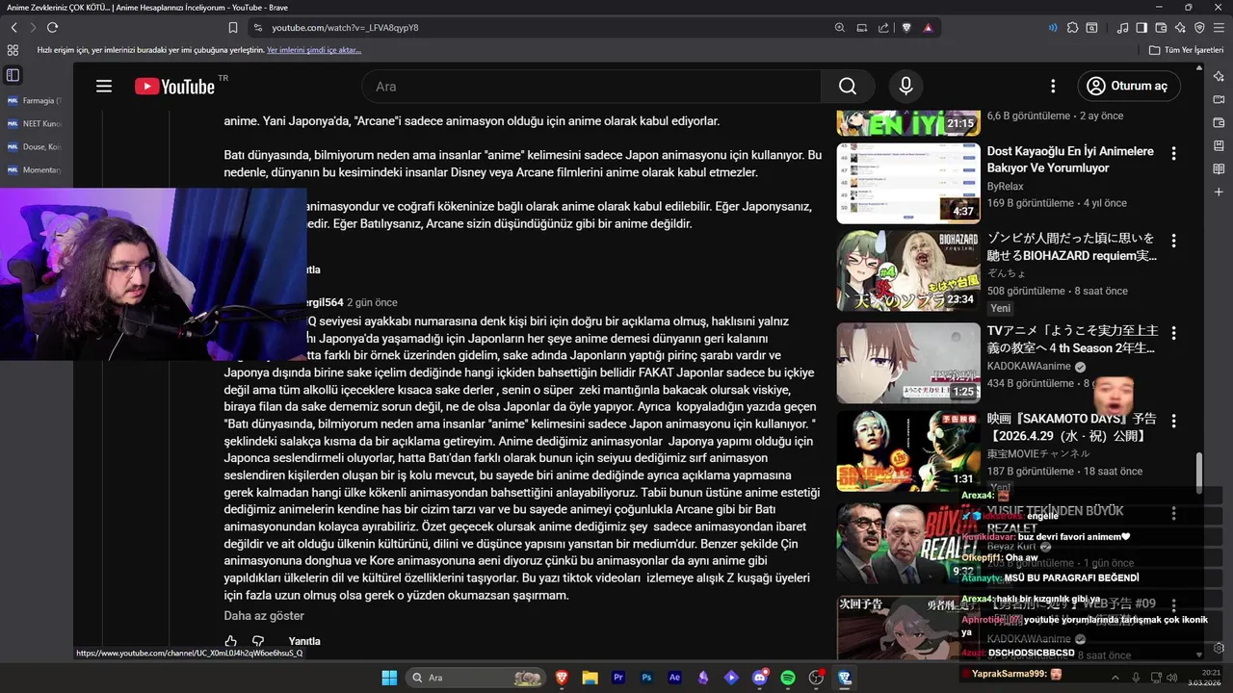1233x693 pixels.
Task: Open Windows Start menu
Action: [389, 678]
